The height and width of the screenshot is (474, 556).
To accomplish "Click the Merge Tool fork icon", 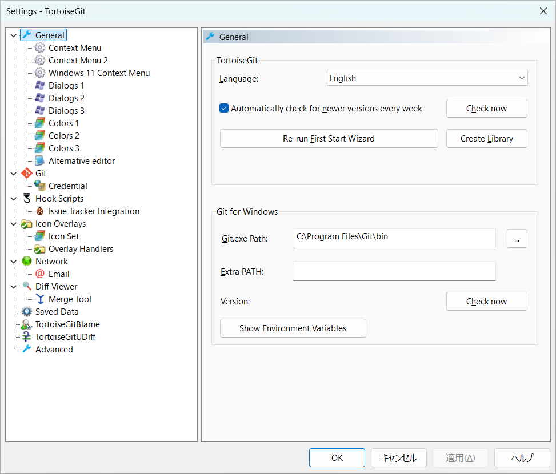I will tap(40, 299).
